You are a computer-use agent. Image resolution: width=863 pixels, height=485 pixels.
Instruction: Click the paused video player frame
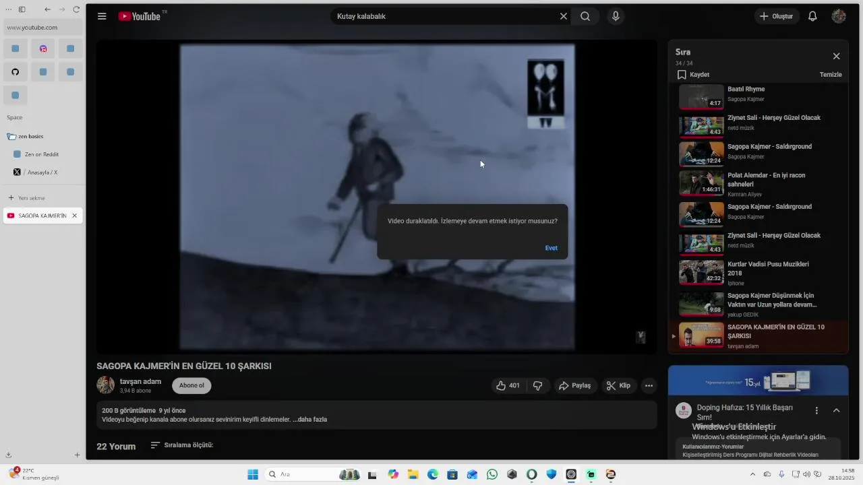pos(377,197)
